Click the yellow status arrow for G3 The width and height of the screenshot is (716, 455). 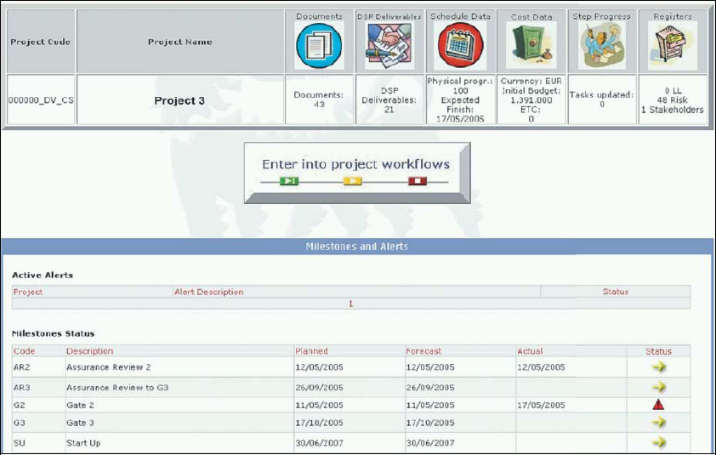click(659, 422)
